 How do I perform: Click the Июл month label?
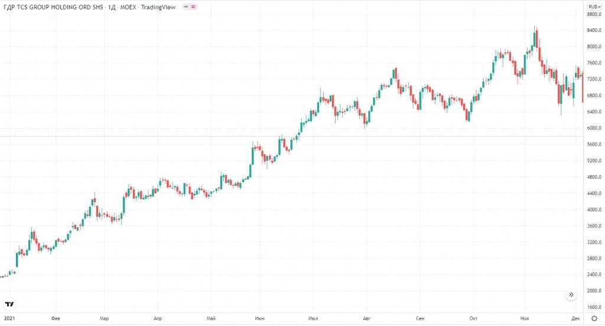[313, 318]
